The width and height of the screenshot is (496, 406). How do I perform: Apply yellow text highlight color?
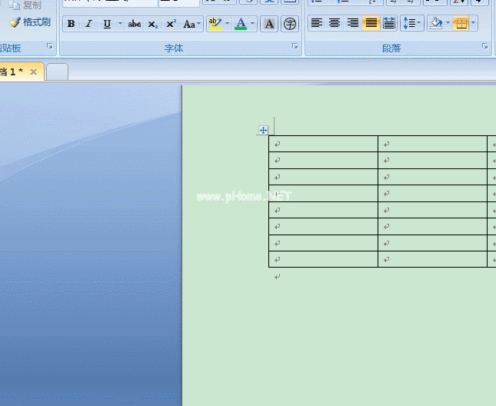215,24
